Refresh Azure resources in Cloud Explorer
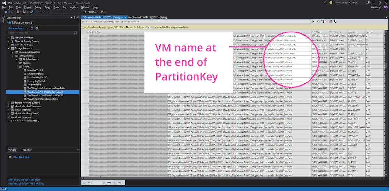The width and height of the screenshot is (389, 191). [31, 28]
